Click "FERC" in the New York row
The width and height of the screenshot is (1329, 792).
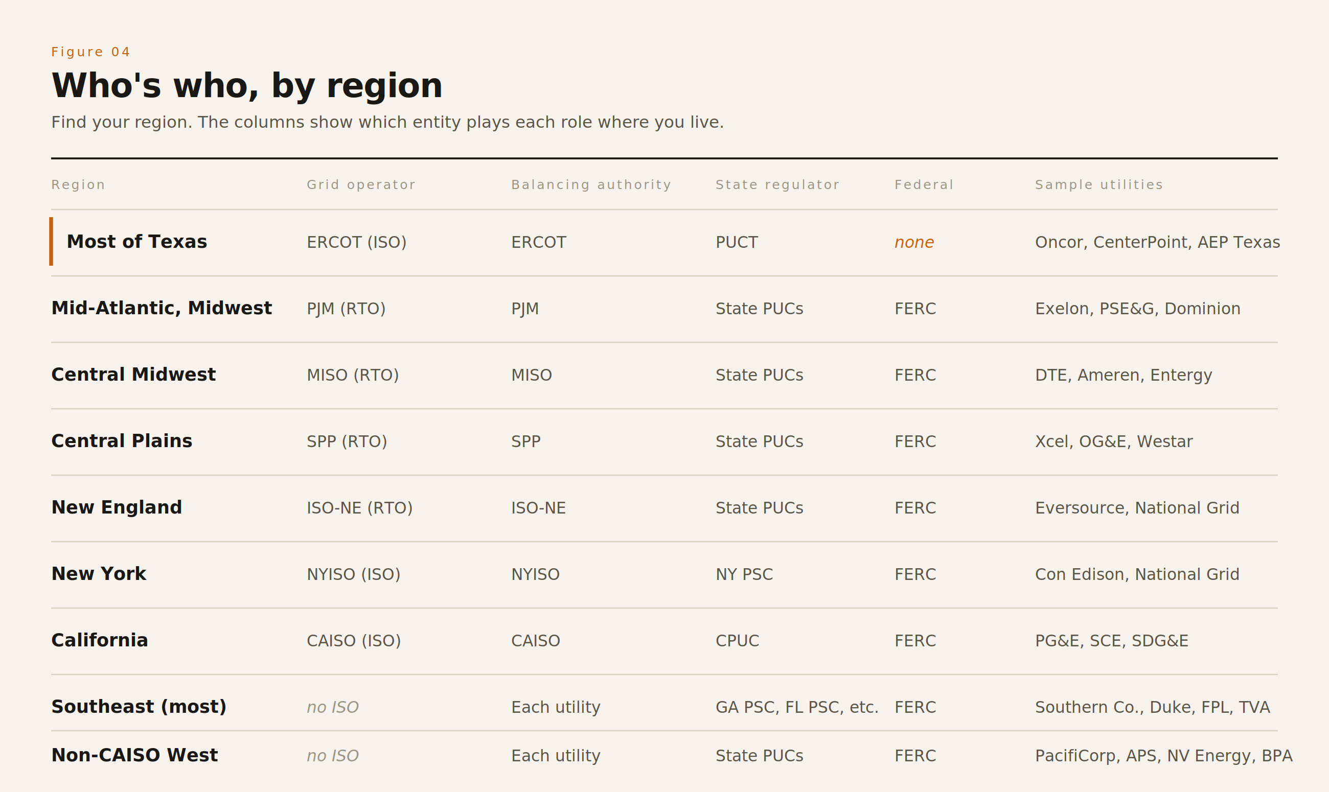click(x=915, y=574)
